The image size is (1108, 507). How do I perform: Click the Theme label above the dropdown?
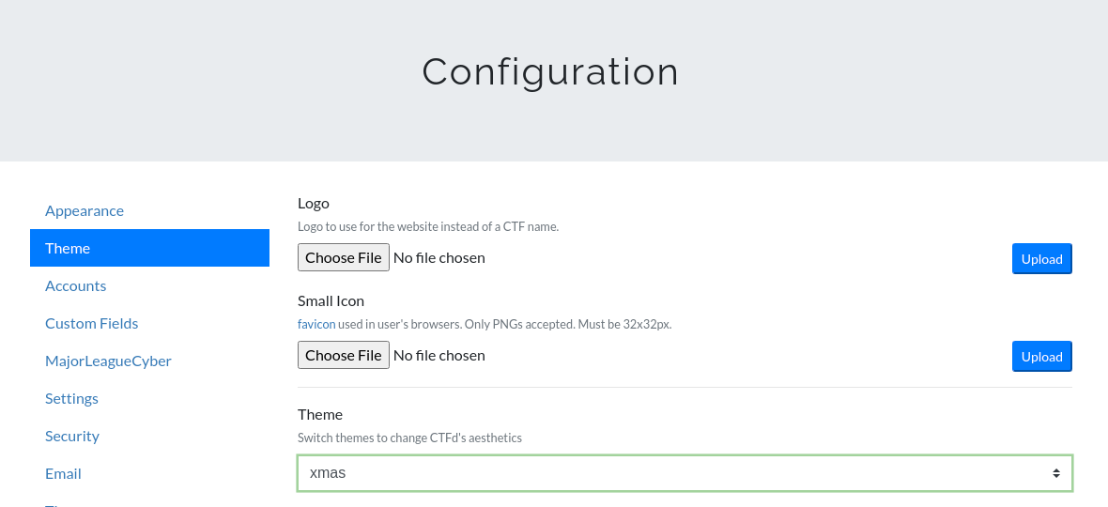point(320,414)
